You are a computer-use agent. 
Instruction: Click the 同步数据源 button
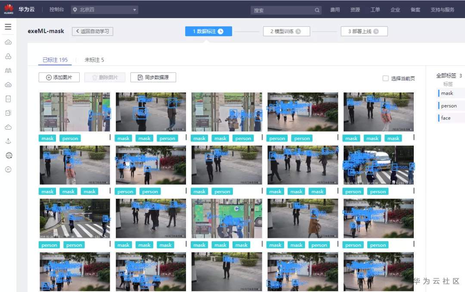tap(153, 77)
